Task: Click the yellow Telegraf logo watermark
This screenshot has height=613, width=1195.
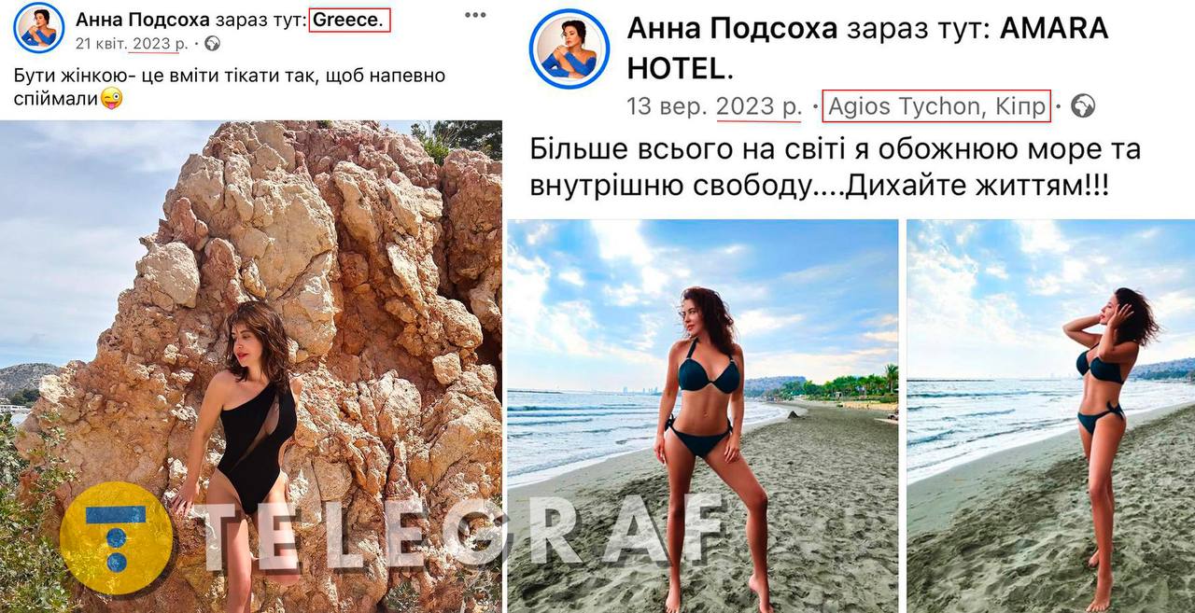Action: [x=116, y=537]
